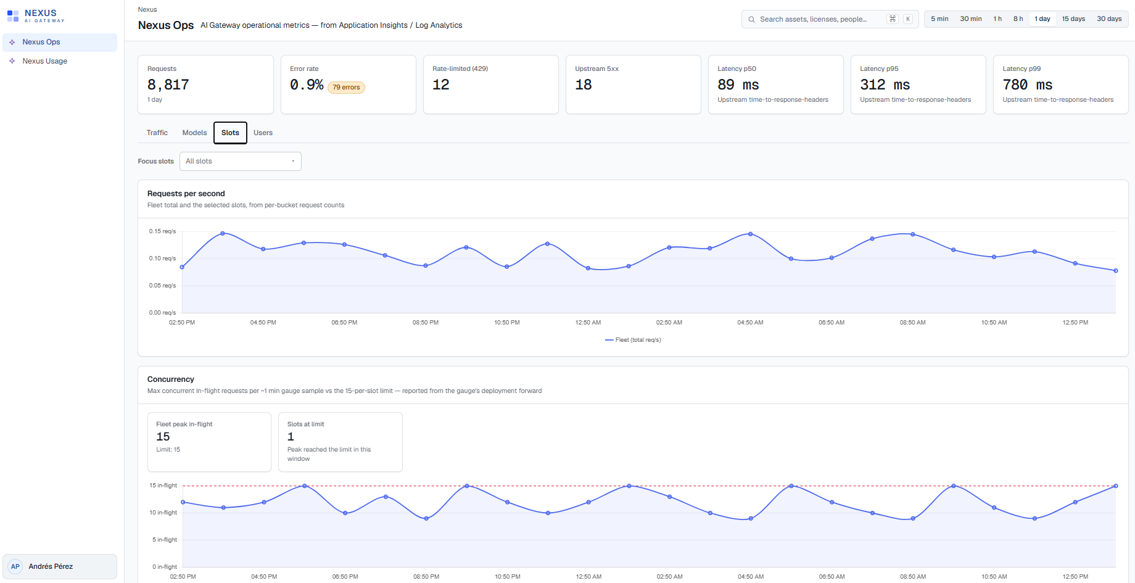Open the Nexus Ops page from the sidebar
Screen dimensions: 1135x583
pos(60,42)
